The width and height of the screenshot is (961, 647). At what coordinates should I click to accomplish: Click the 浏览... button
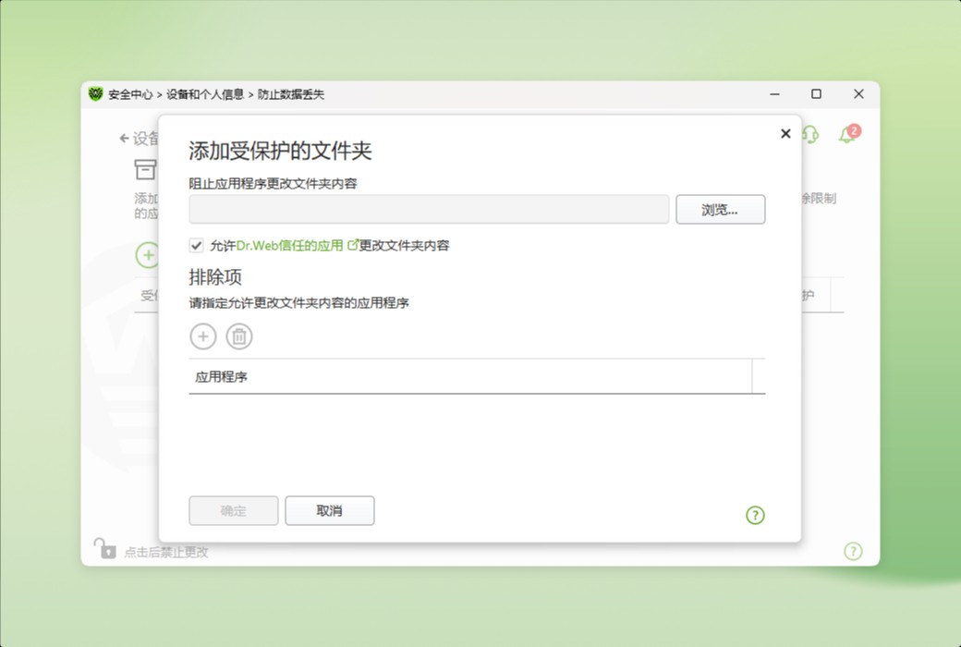(x=721, y=210)
